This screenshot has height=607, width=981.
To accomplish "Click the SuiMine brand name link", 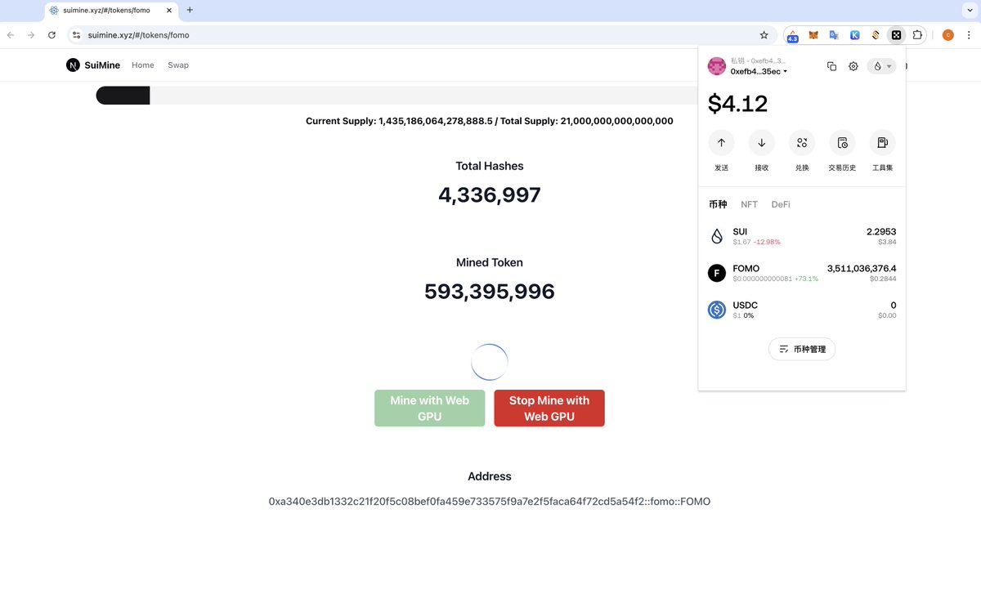I will 102,65.
